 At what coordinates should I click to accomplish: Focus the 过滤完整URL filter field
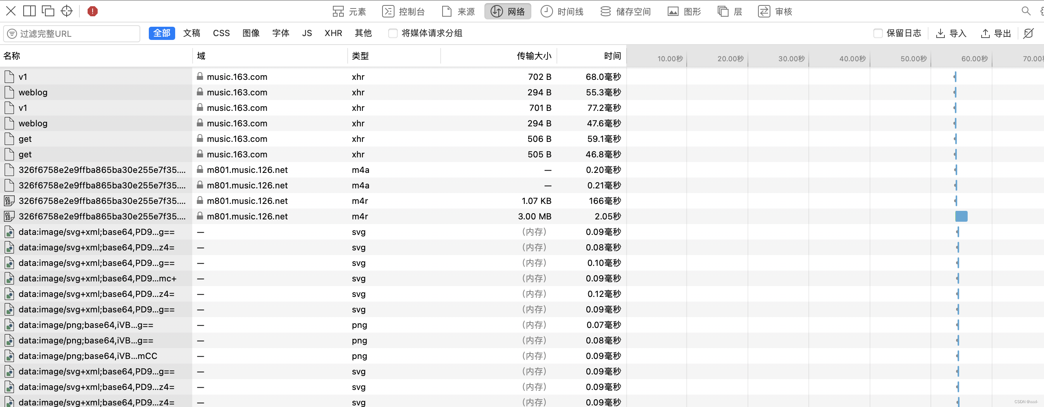(72, 34)
